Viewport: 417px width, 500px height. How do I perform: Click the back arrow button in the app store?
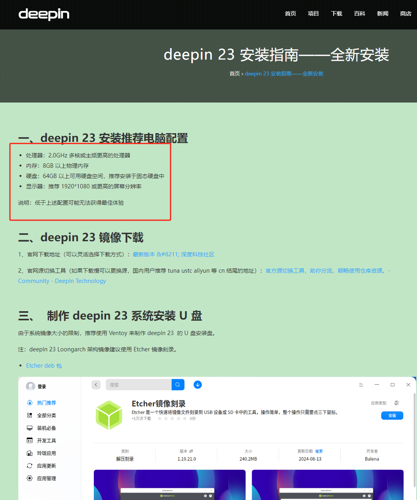(x=96, y=385)
